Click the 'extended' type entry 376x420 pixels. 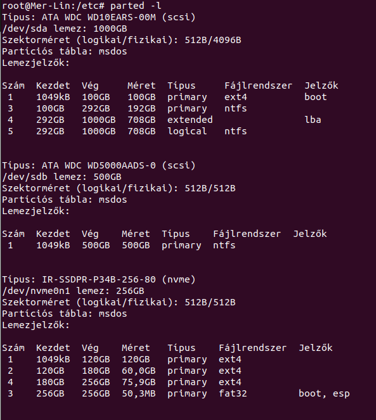(x=190, y=120)
